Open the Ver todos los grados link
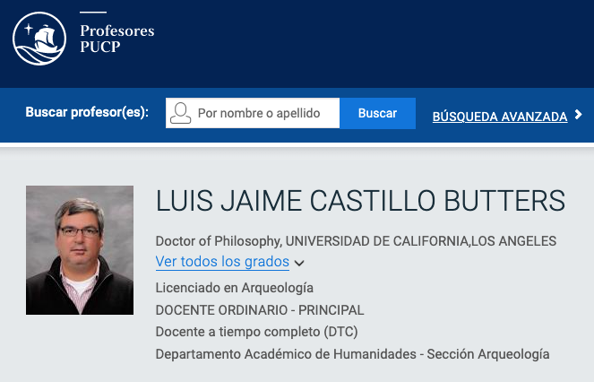Image resolution: width=594 pixels, height=382 pixels. (x=222, y=262)
